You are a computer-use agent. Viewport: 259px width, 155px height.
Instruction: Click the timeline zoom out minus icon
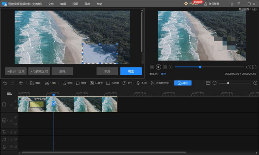214,83
